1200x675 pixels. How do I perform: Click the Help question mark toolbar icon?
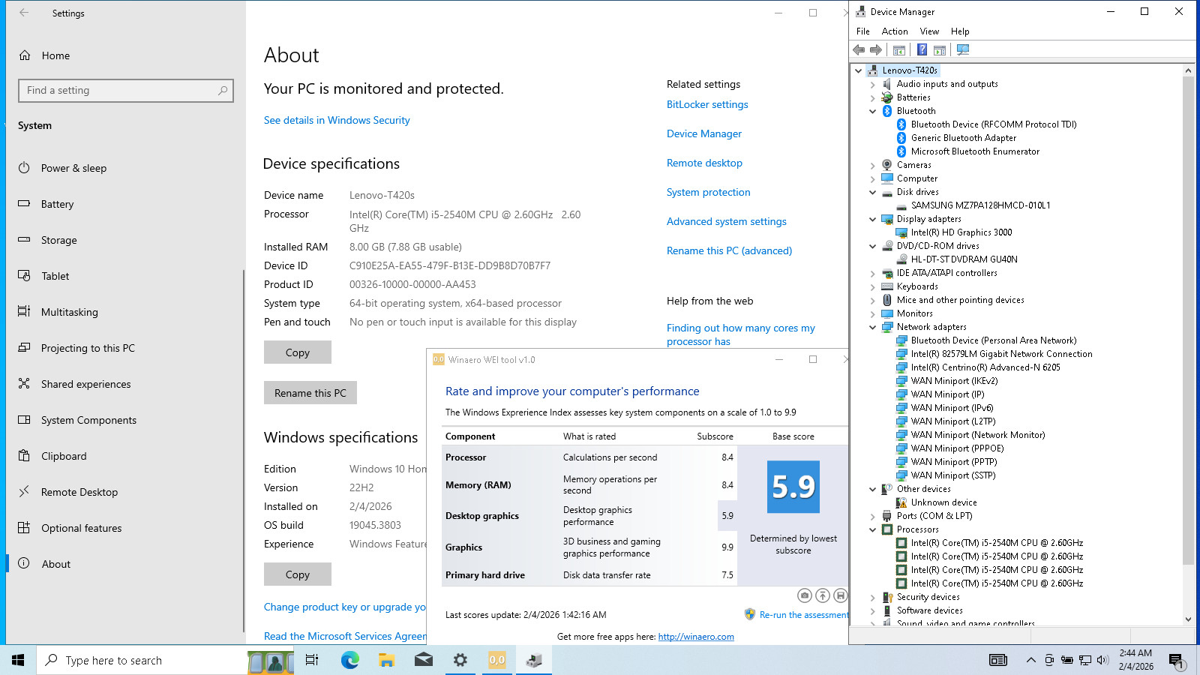(922, 49)
